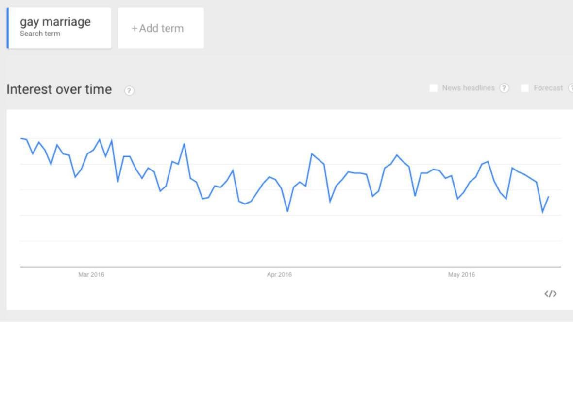Click the blue color bar on gay marriage term

click(8, 28)
